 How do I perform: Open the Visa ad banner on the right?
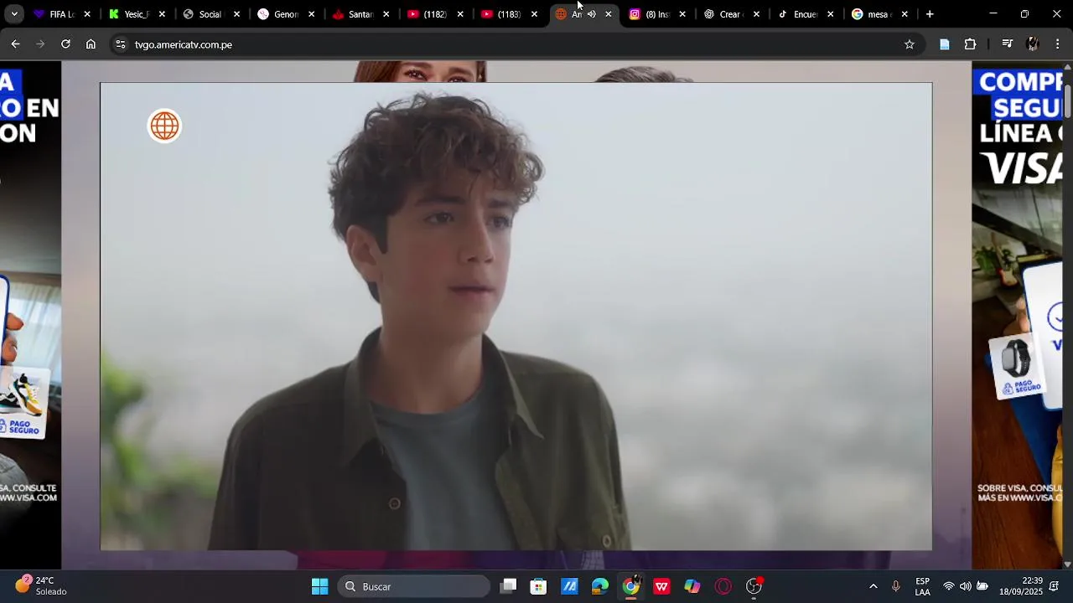(x=1017, y=316)
